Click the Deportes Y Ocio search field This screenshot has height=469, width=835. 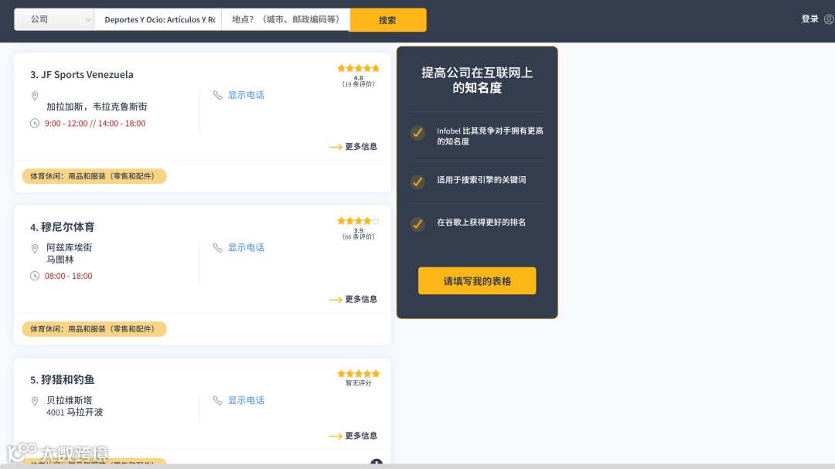click(158, 19)
